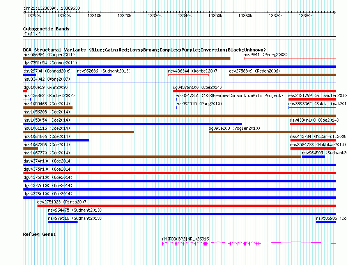The height and width of the screenshot is (265, 347).
Task: Click the Cytogenetic Bands track title
Action: [x=46, y=29]
